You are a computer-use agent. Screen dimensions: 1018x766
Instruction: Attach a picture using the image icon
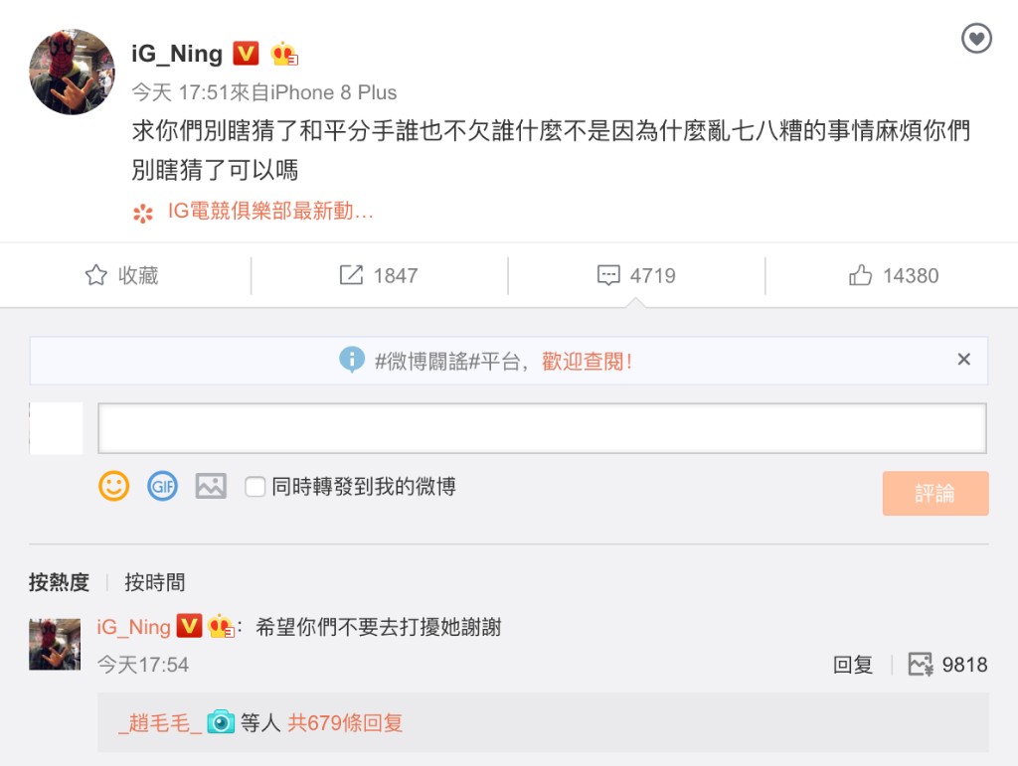pos(210,486)
